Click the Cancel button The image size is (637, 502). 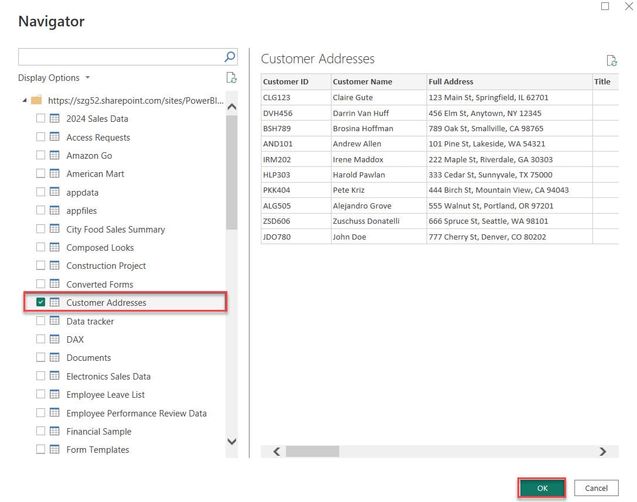(x=596, y=487)
